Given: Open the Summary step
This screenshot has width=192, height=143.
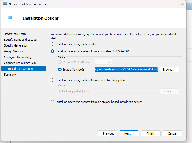Looking at the screenshot, I should click(x=10, y=75).
